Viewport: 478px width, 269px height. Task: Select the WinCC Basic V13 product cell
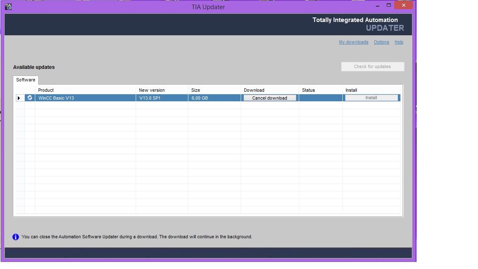click(x=85, y=98)
